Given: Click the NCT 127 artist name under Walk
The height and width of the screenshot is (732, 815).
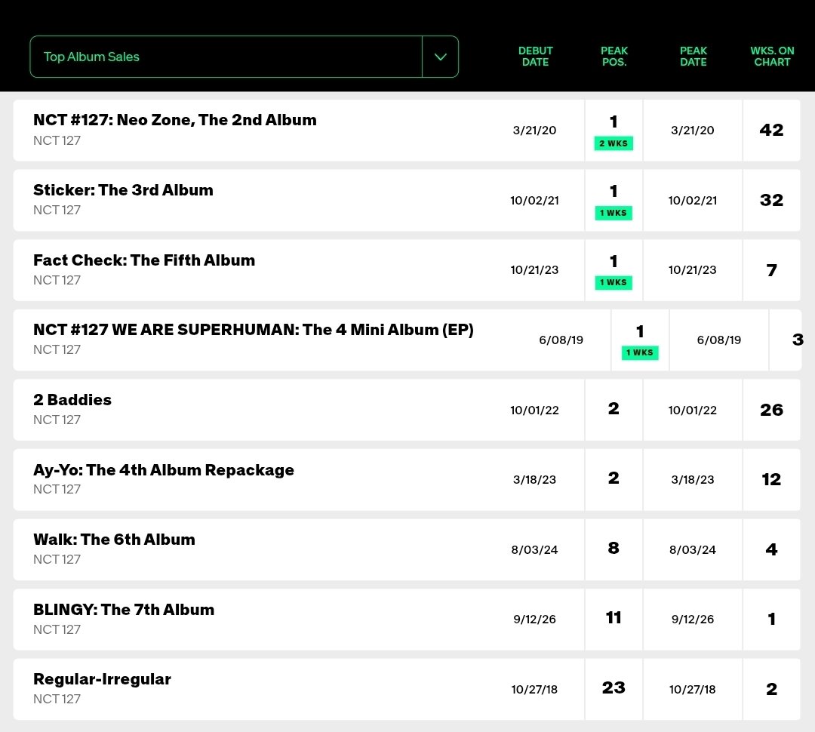Looking at the screenshot, I should click(x=57, y=559).
